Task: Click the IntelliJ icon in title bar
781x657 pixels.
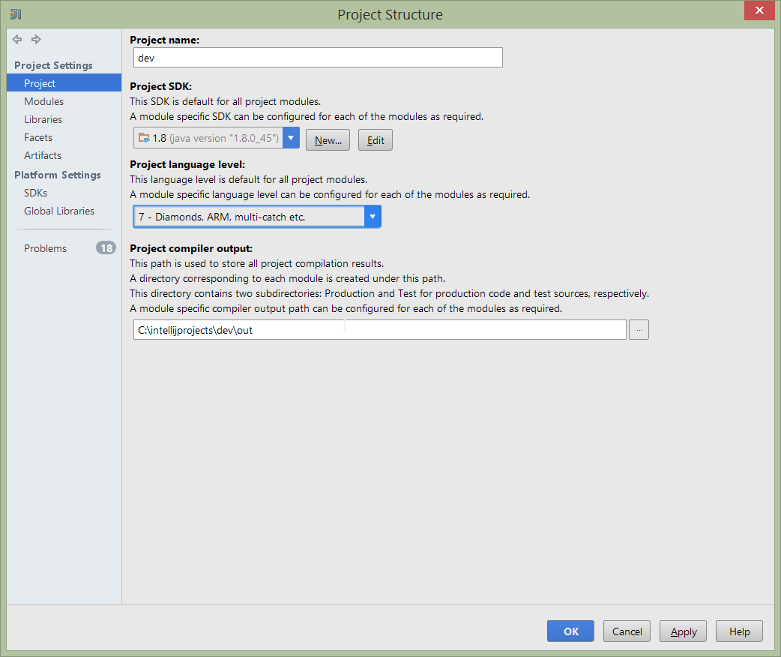Action: 16,14
